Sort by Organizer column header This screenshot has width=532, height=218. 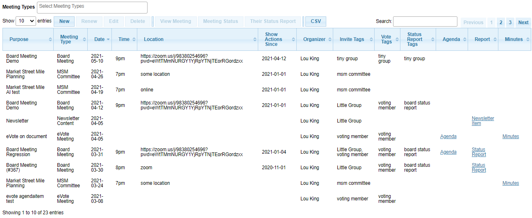click(315, 39)
